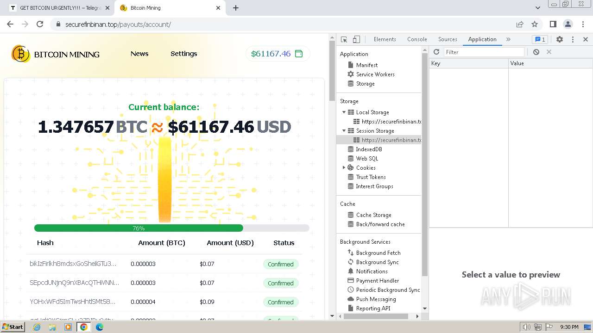This screenshot has width=593, height=333.
Task: Open the Chrome profile avatar
Action: (568, 24)
